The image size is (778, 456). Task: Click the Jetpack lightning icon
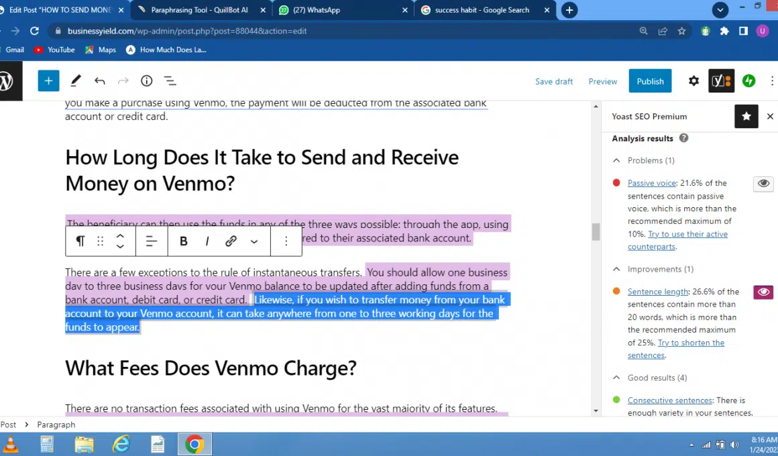[749, 81]
